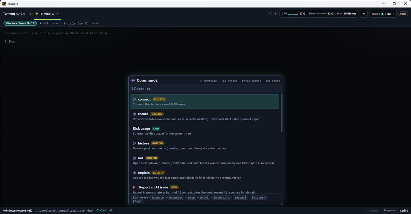The image size is (411, 214).
Task: Click the commands list scrollbar
Action: (281, 113)
